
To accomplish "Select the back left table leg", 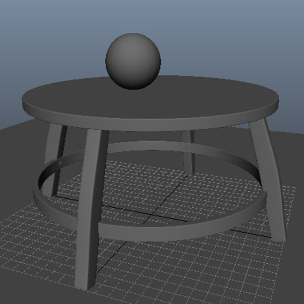I will click(54, 161).
